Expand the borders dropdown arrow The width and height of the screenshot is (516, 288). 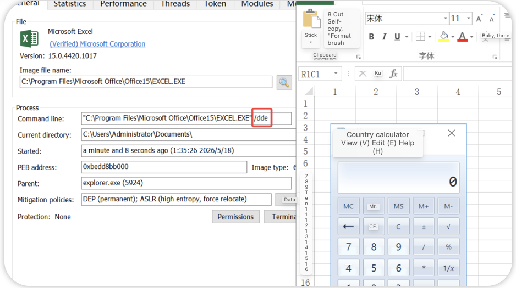pos(430,37)
